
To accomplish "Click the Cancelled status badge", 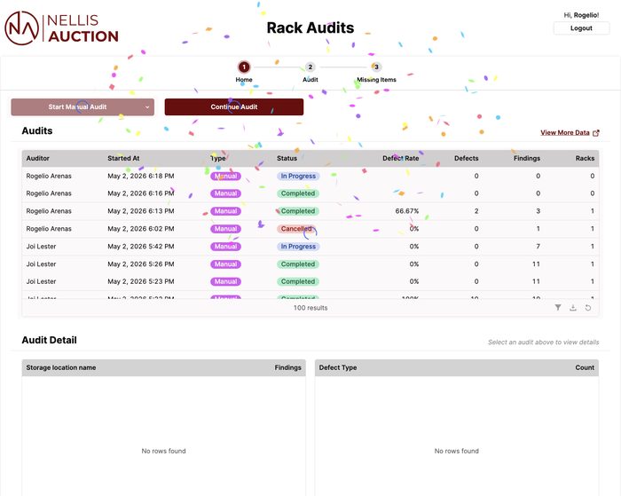I will coord(296,229).
